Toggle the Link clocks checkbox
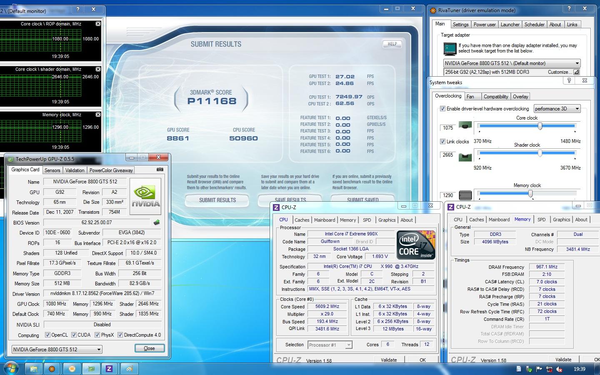 tap(442, 142)
